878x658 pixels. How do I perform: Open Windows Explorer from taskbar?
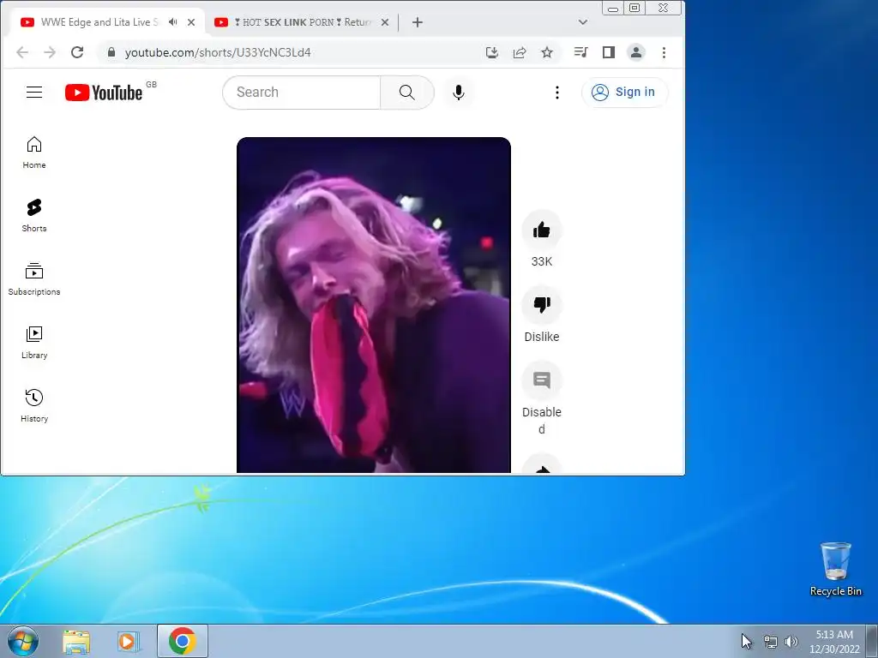coord(76,641)
